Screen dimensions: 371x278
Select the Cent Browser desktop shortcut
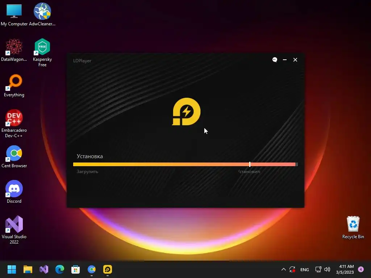[14, 156]
